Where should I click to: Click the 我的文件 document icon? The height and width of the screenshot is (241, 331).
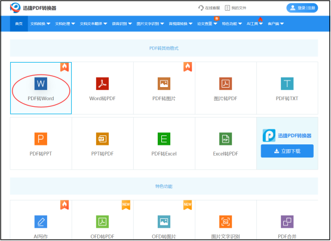(228, 8)
